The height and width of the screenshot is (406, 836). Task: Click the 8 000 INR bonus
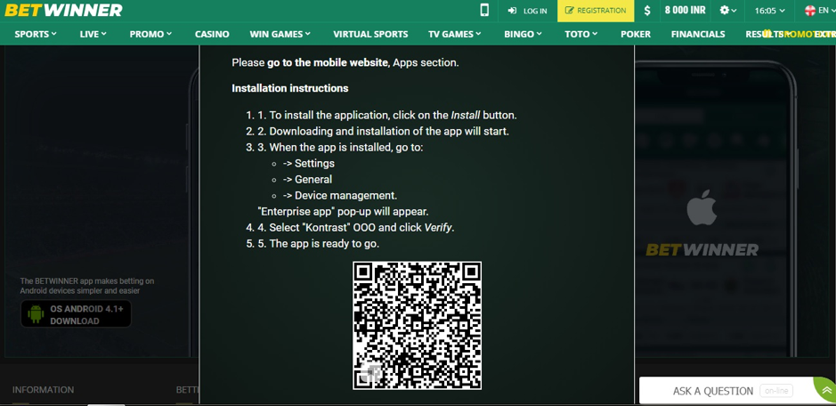pos(686,11)
